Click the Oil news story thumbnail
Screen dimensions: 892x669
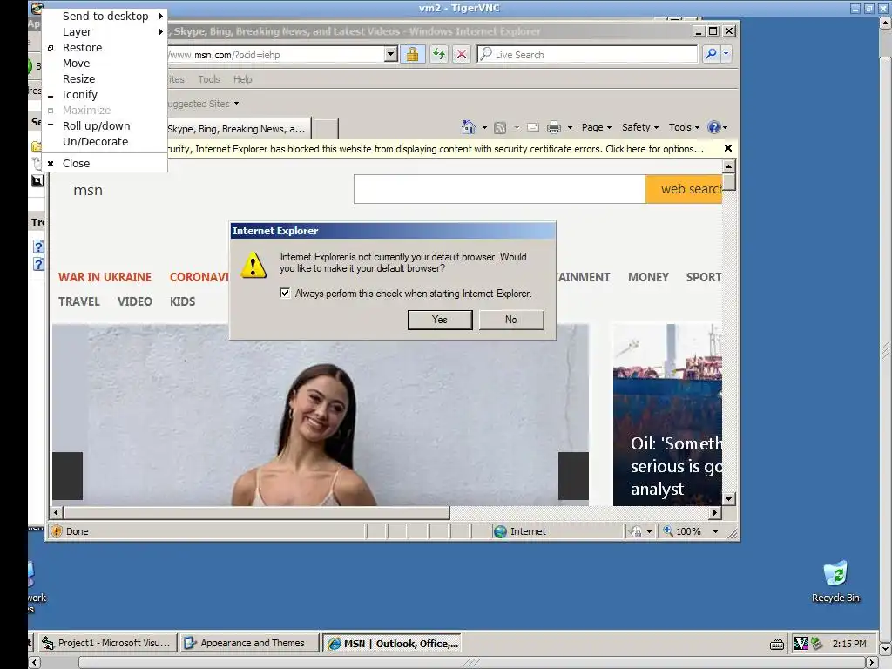tap(667, 415)
